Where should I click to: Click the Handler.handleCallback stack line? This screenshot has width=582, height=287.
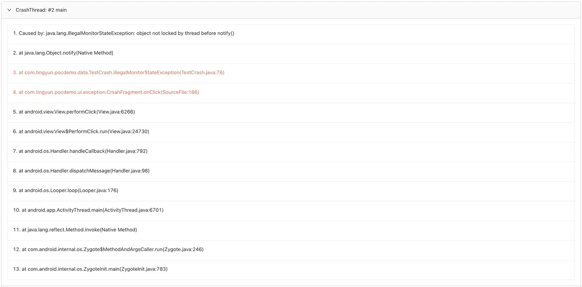pyautogui.click(x=80, y=151)
